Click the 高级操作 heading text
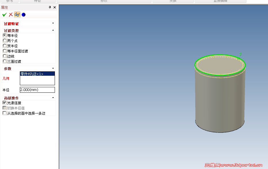The height and width of the screenshot is (169, 268). [11, 98]
